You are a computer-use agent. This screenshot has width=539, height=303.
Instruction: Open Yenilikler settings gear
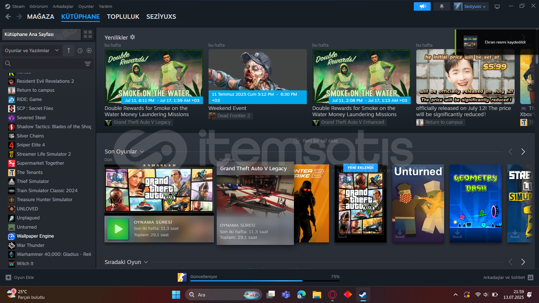(x=133, y=37)
